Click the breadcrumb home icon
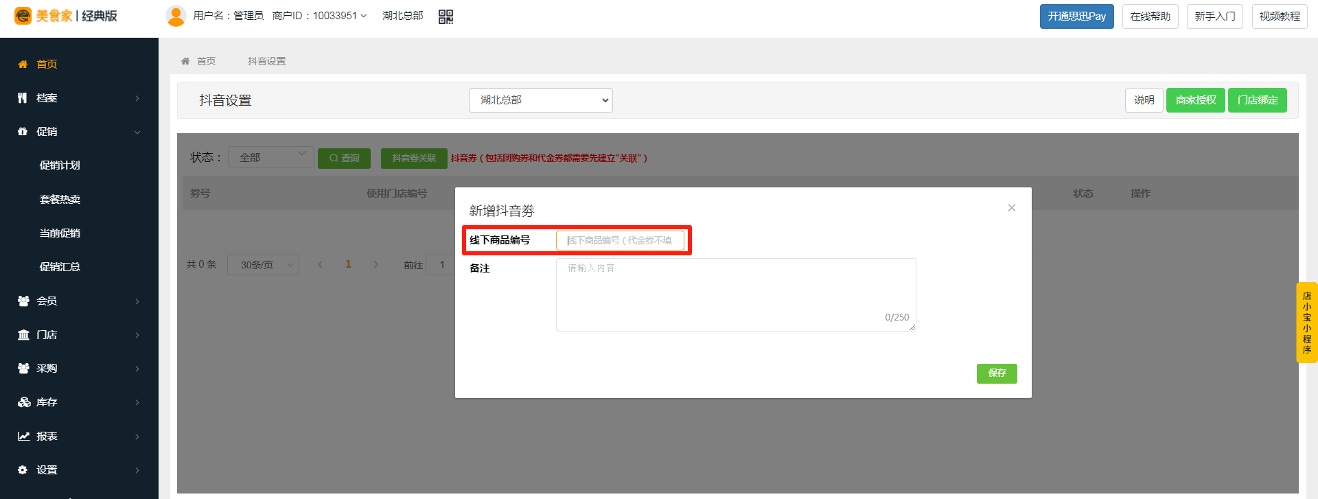The height and width of the screenshot is (499, 1318). click(x=185, y=61)
